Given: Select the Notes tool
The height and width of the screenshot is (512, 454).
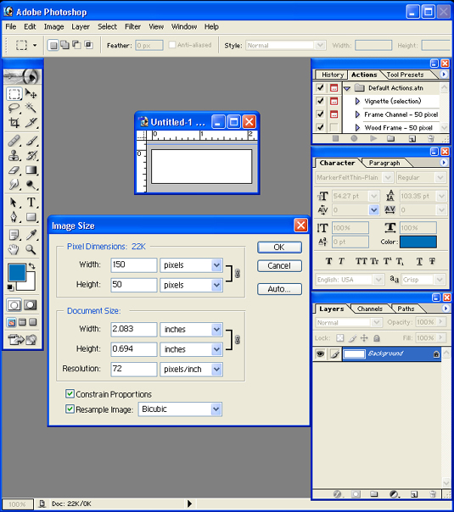Looking at the screenshot, I should coord(14,235).
